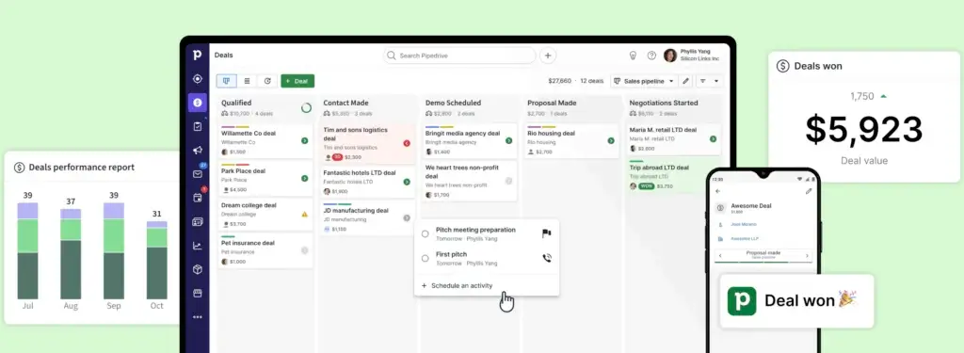Click the edit pipeline pencil icon
Viewport: 964px width, 353px height.
(x=686, y=81)
